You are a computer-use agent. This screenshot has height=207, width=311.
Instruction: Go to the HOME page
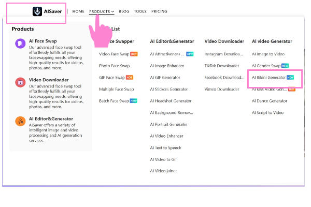tap(78, 11)
